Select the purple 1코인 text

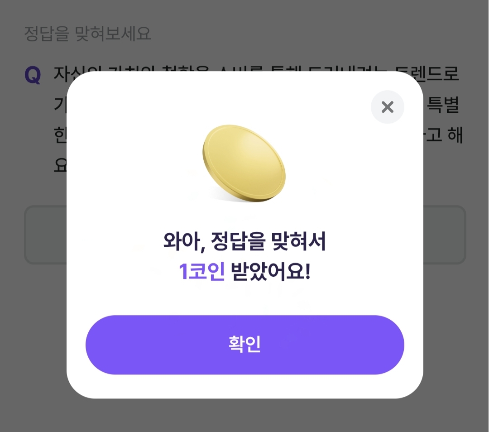201,270
